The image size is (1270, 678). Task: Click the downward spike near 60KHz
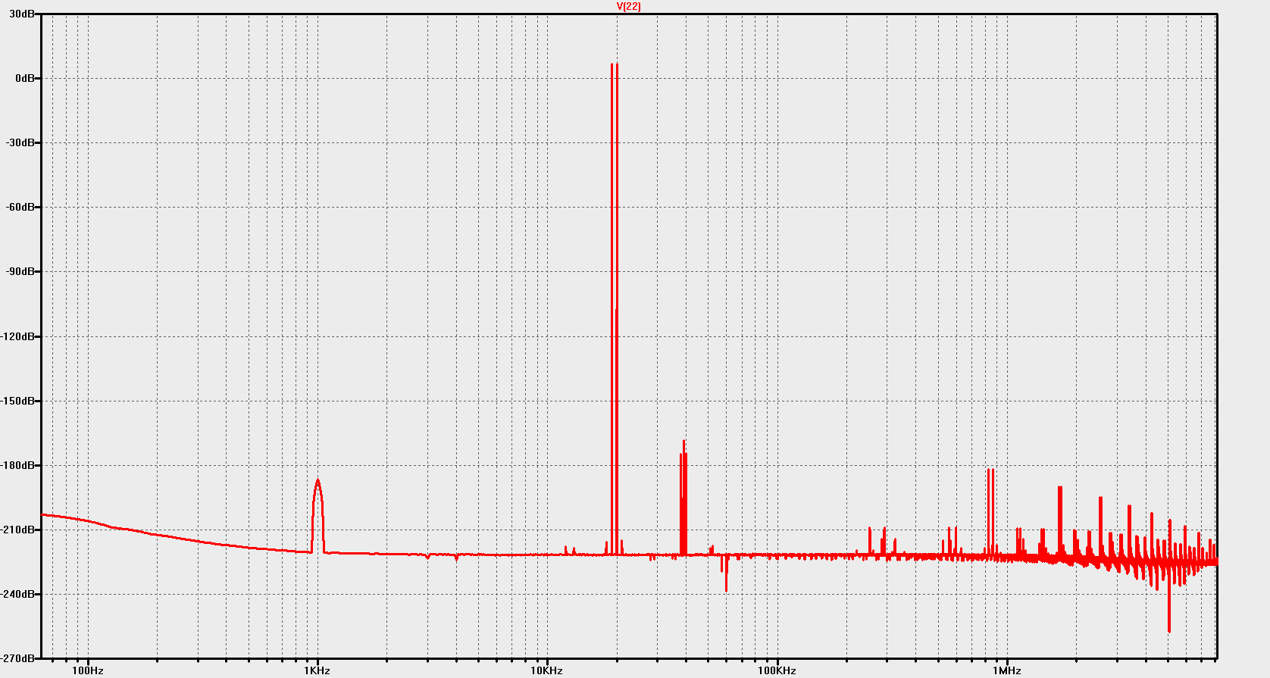(x=726, y=576)
